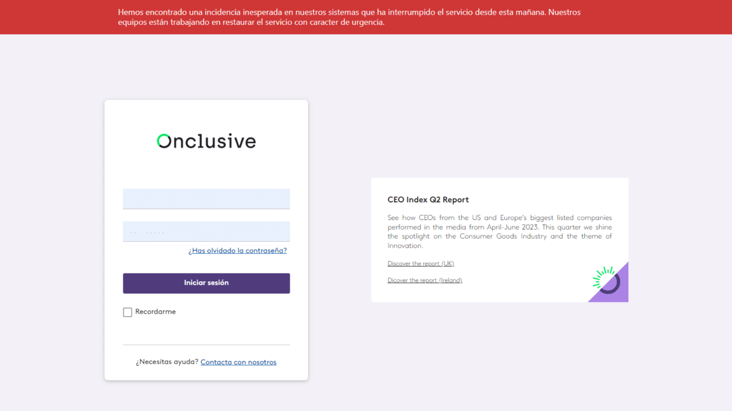Click the Iniciar sesión button
Screen dimensions: 732x411
point(206,283)
